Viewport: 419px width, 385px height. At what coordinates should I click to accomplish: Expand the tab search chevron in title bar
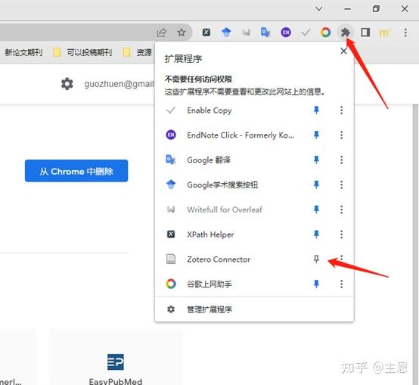tap(318, 9)
